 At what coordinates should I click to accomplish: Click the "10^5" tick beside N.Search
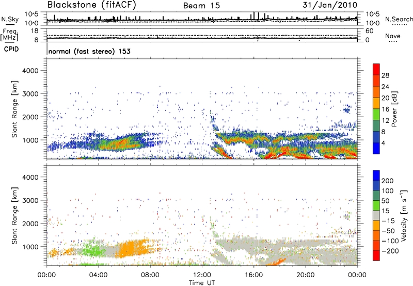(x=372, y=14)
